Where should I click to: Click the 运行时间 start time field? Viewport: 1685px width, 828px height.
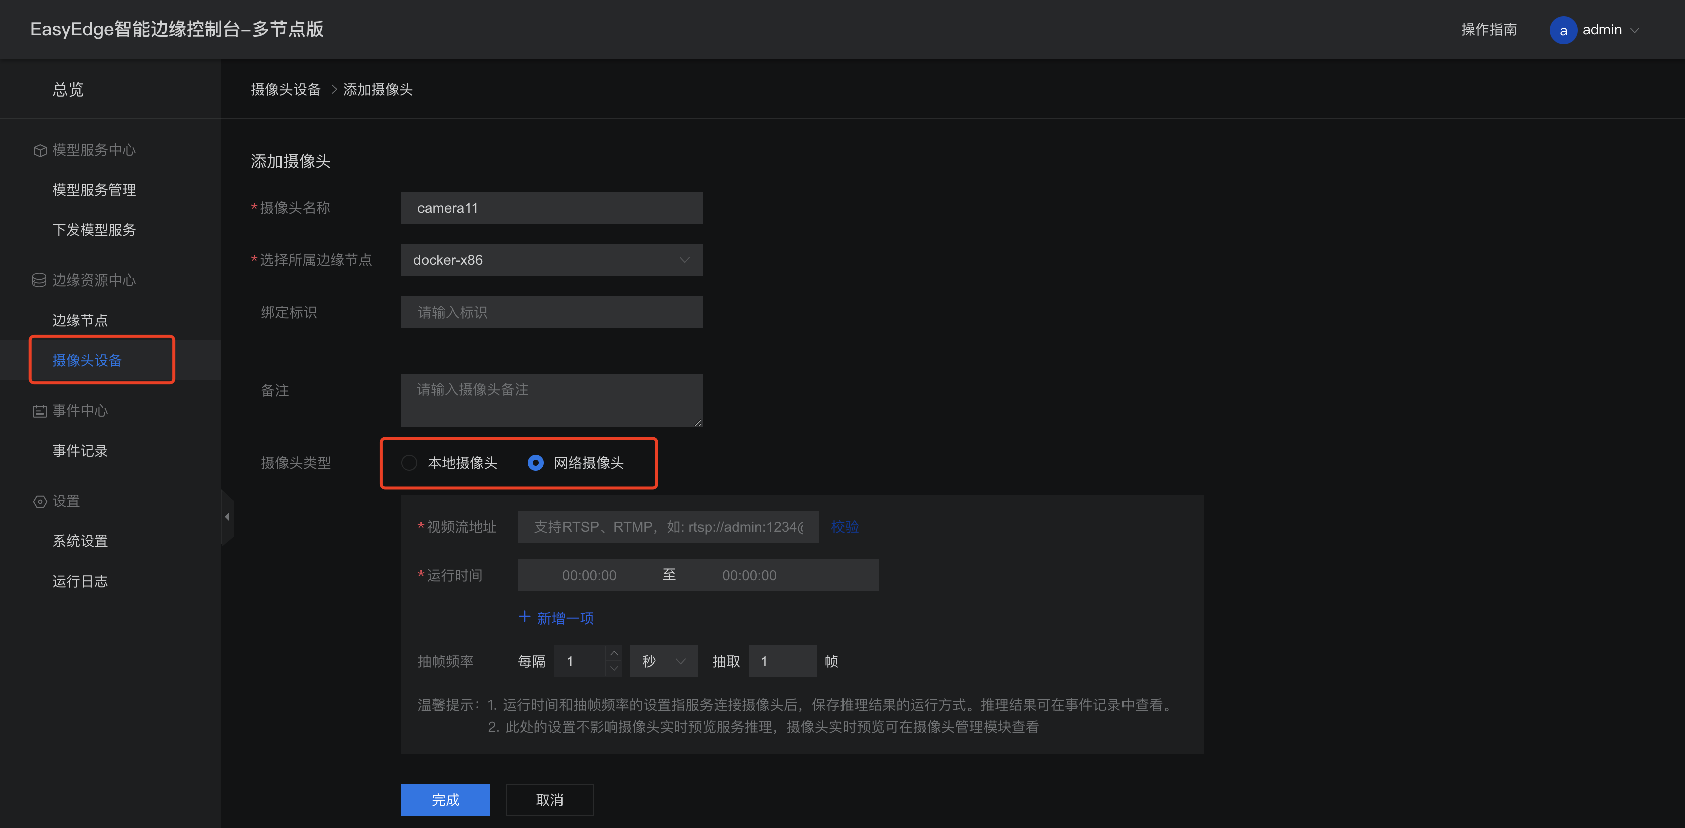click(x=589, y=576)
